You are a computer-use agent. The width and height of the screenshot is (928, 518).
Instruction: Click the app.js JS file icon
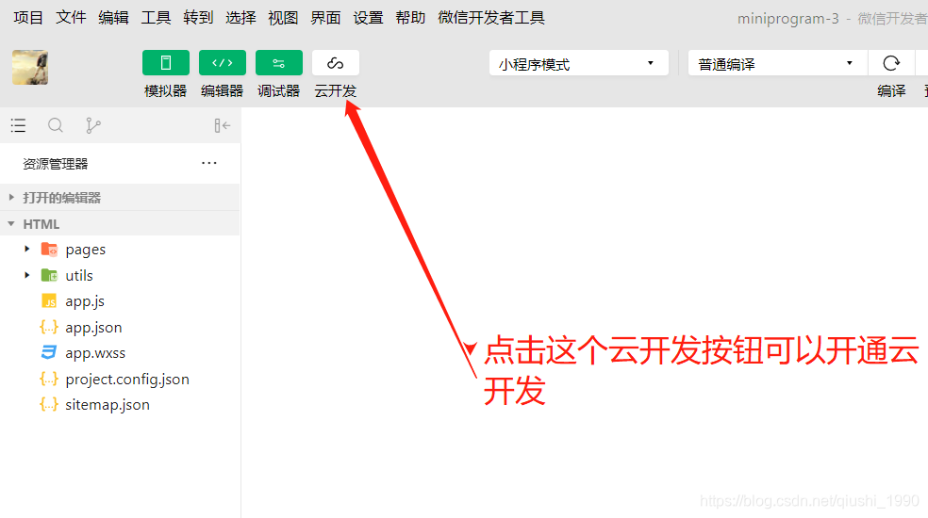[49, 301]
